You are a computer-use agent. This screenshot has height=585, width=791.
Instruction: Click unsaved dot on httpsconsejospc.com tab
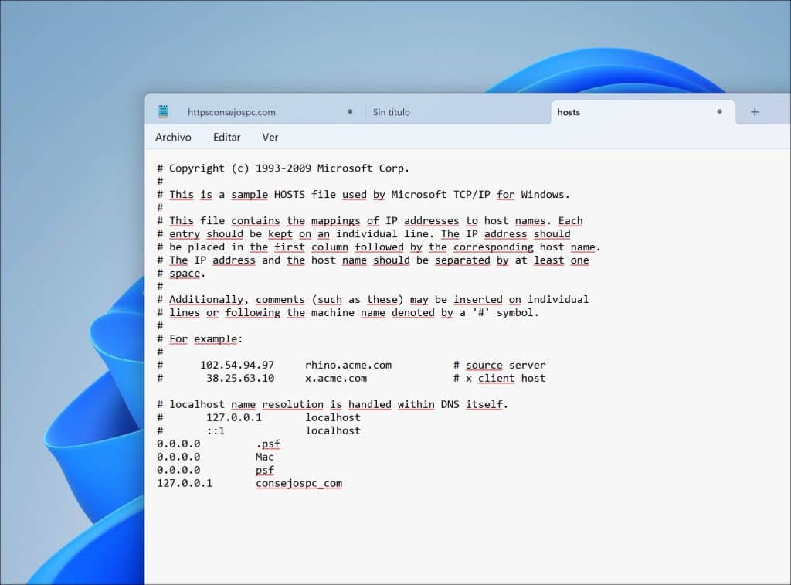pyautogui.click(x=350, y=111)
